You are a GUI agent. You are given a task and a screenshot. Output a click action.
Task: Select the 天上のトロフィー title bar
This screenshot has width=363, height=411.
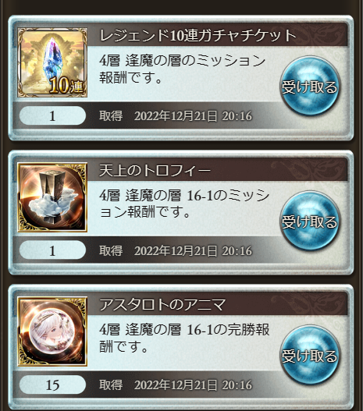(218, 170)
